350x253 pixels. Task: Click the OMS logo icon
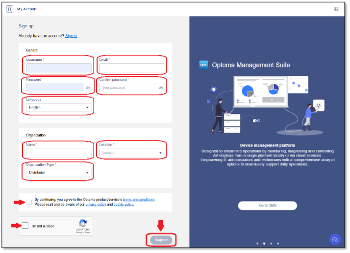[x=203, y=65]
